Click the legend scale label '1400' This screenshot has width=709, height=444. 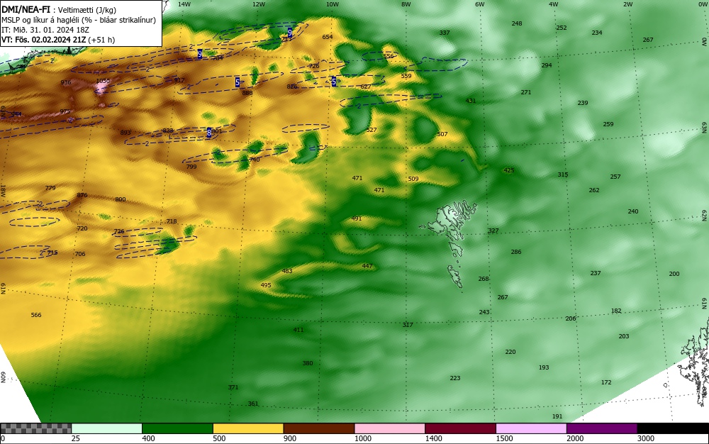(433, 438)
